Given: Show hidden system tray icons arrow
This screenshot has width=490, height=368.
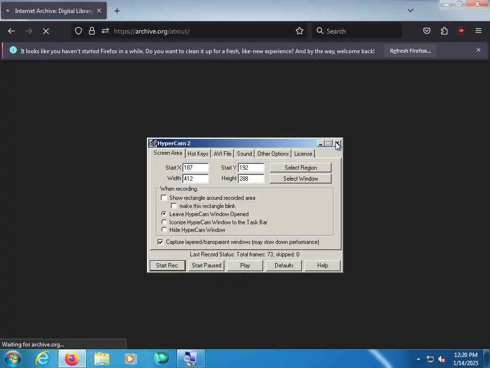Looking at the screenshot, I should [x=418, y=359].
